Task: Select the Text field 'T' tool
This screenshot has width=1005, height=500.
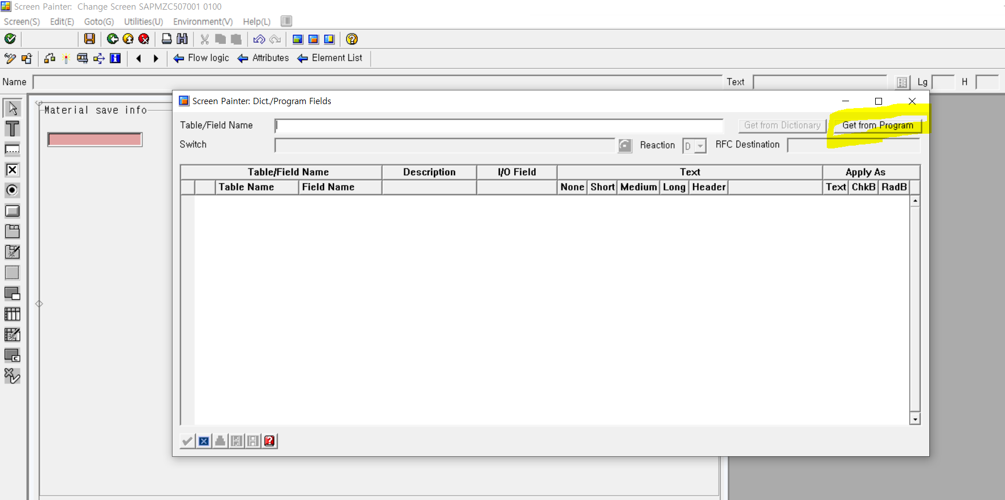Action: click(12, 129)
